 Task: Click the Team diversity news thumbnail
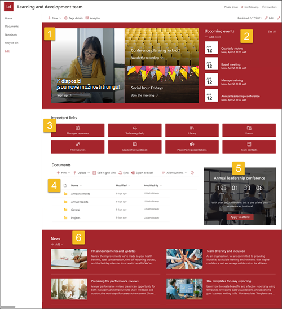184,259
